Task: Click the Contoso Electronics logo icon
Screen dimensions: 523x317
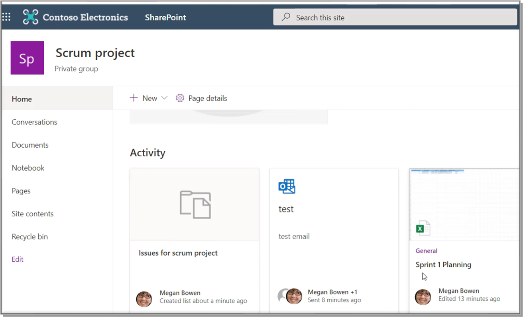Action: [30, 17]
